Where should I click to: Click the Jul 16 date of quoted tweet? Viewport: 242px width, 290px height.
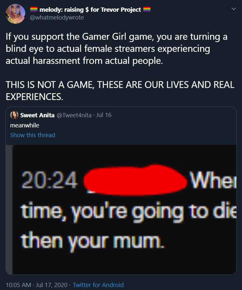[104, 115]
